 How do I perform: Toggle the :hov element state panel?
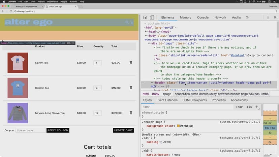point(239,107)
